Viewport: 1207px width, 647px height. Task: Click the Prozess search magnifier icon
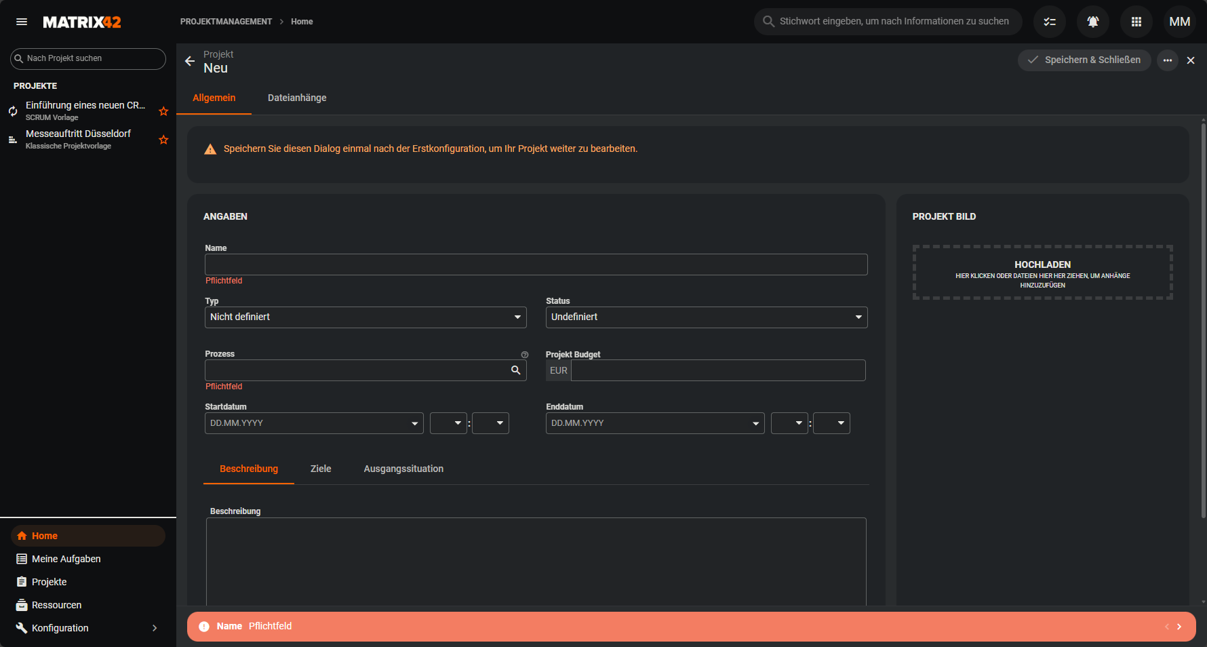(515, 370)
